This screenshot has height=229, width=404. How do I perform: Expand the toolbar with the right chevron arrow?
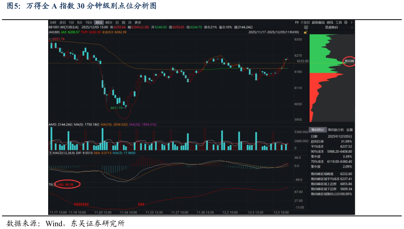click(x=352, y=22)
